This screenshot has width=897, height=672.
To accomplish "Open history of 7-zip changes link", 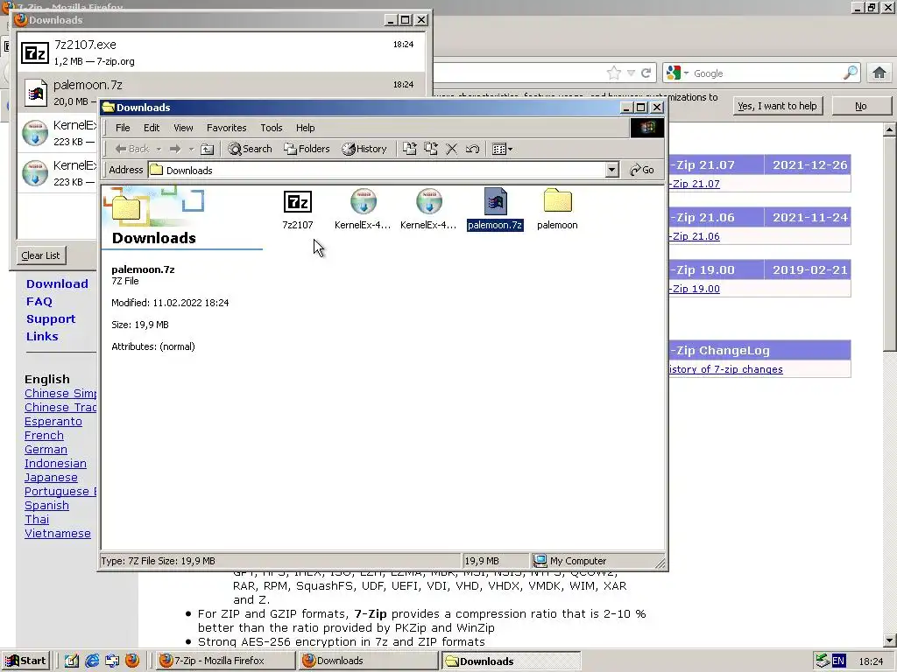I will pyautogui.click(x=726, y=370).
